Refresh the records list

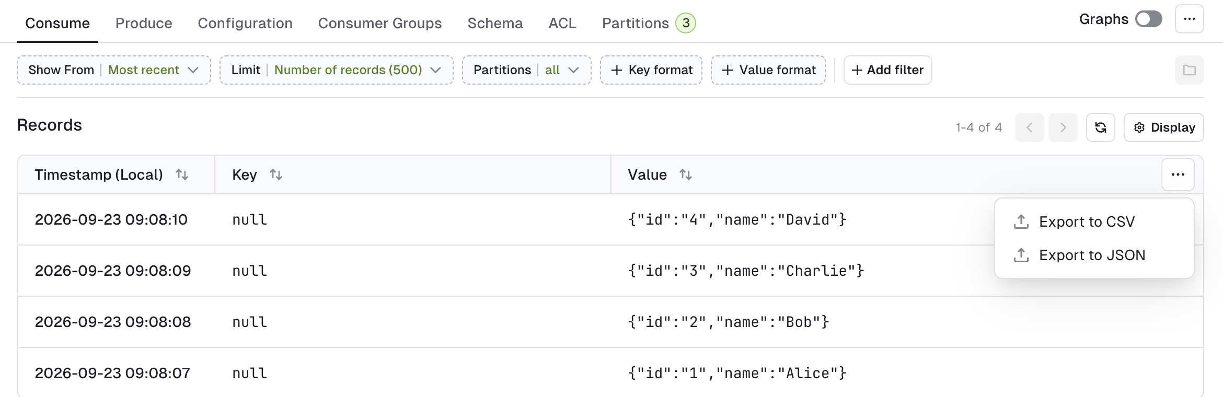1100,127
